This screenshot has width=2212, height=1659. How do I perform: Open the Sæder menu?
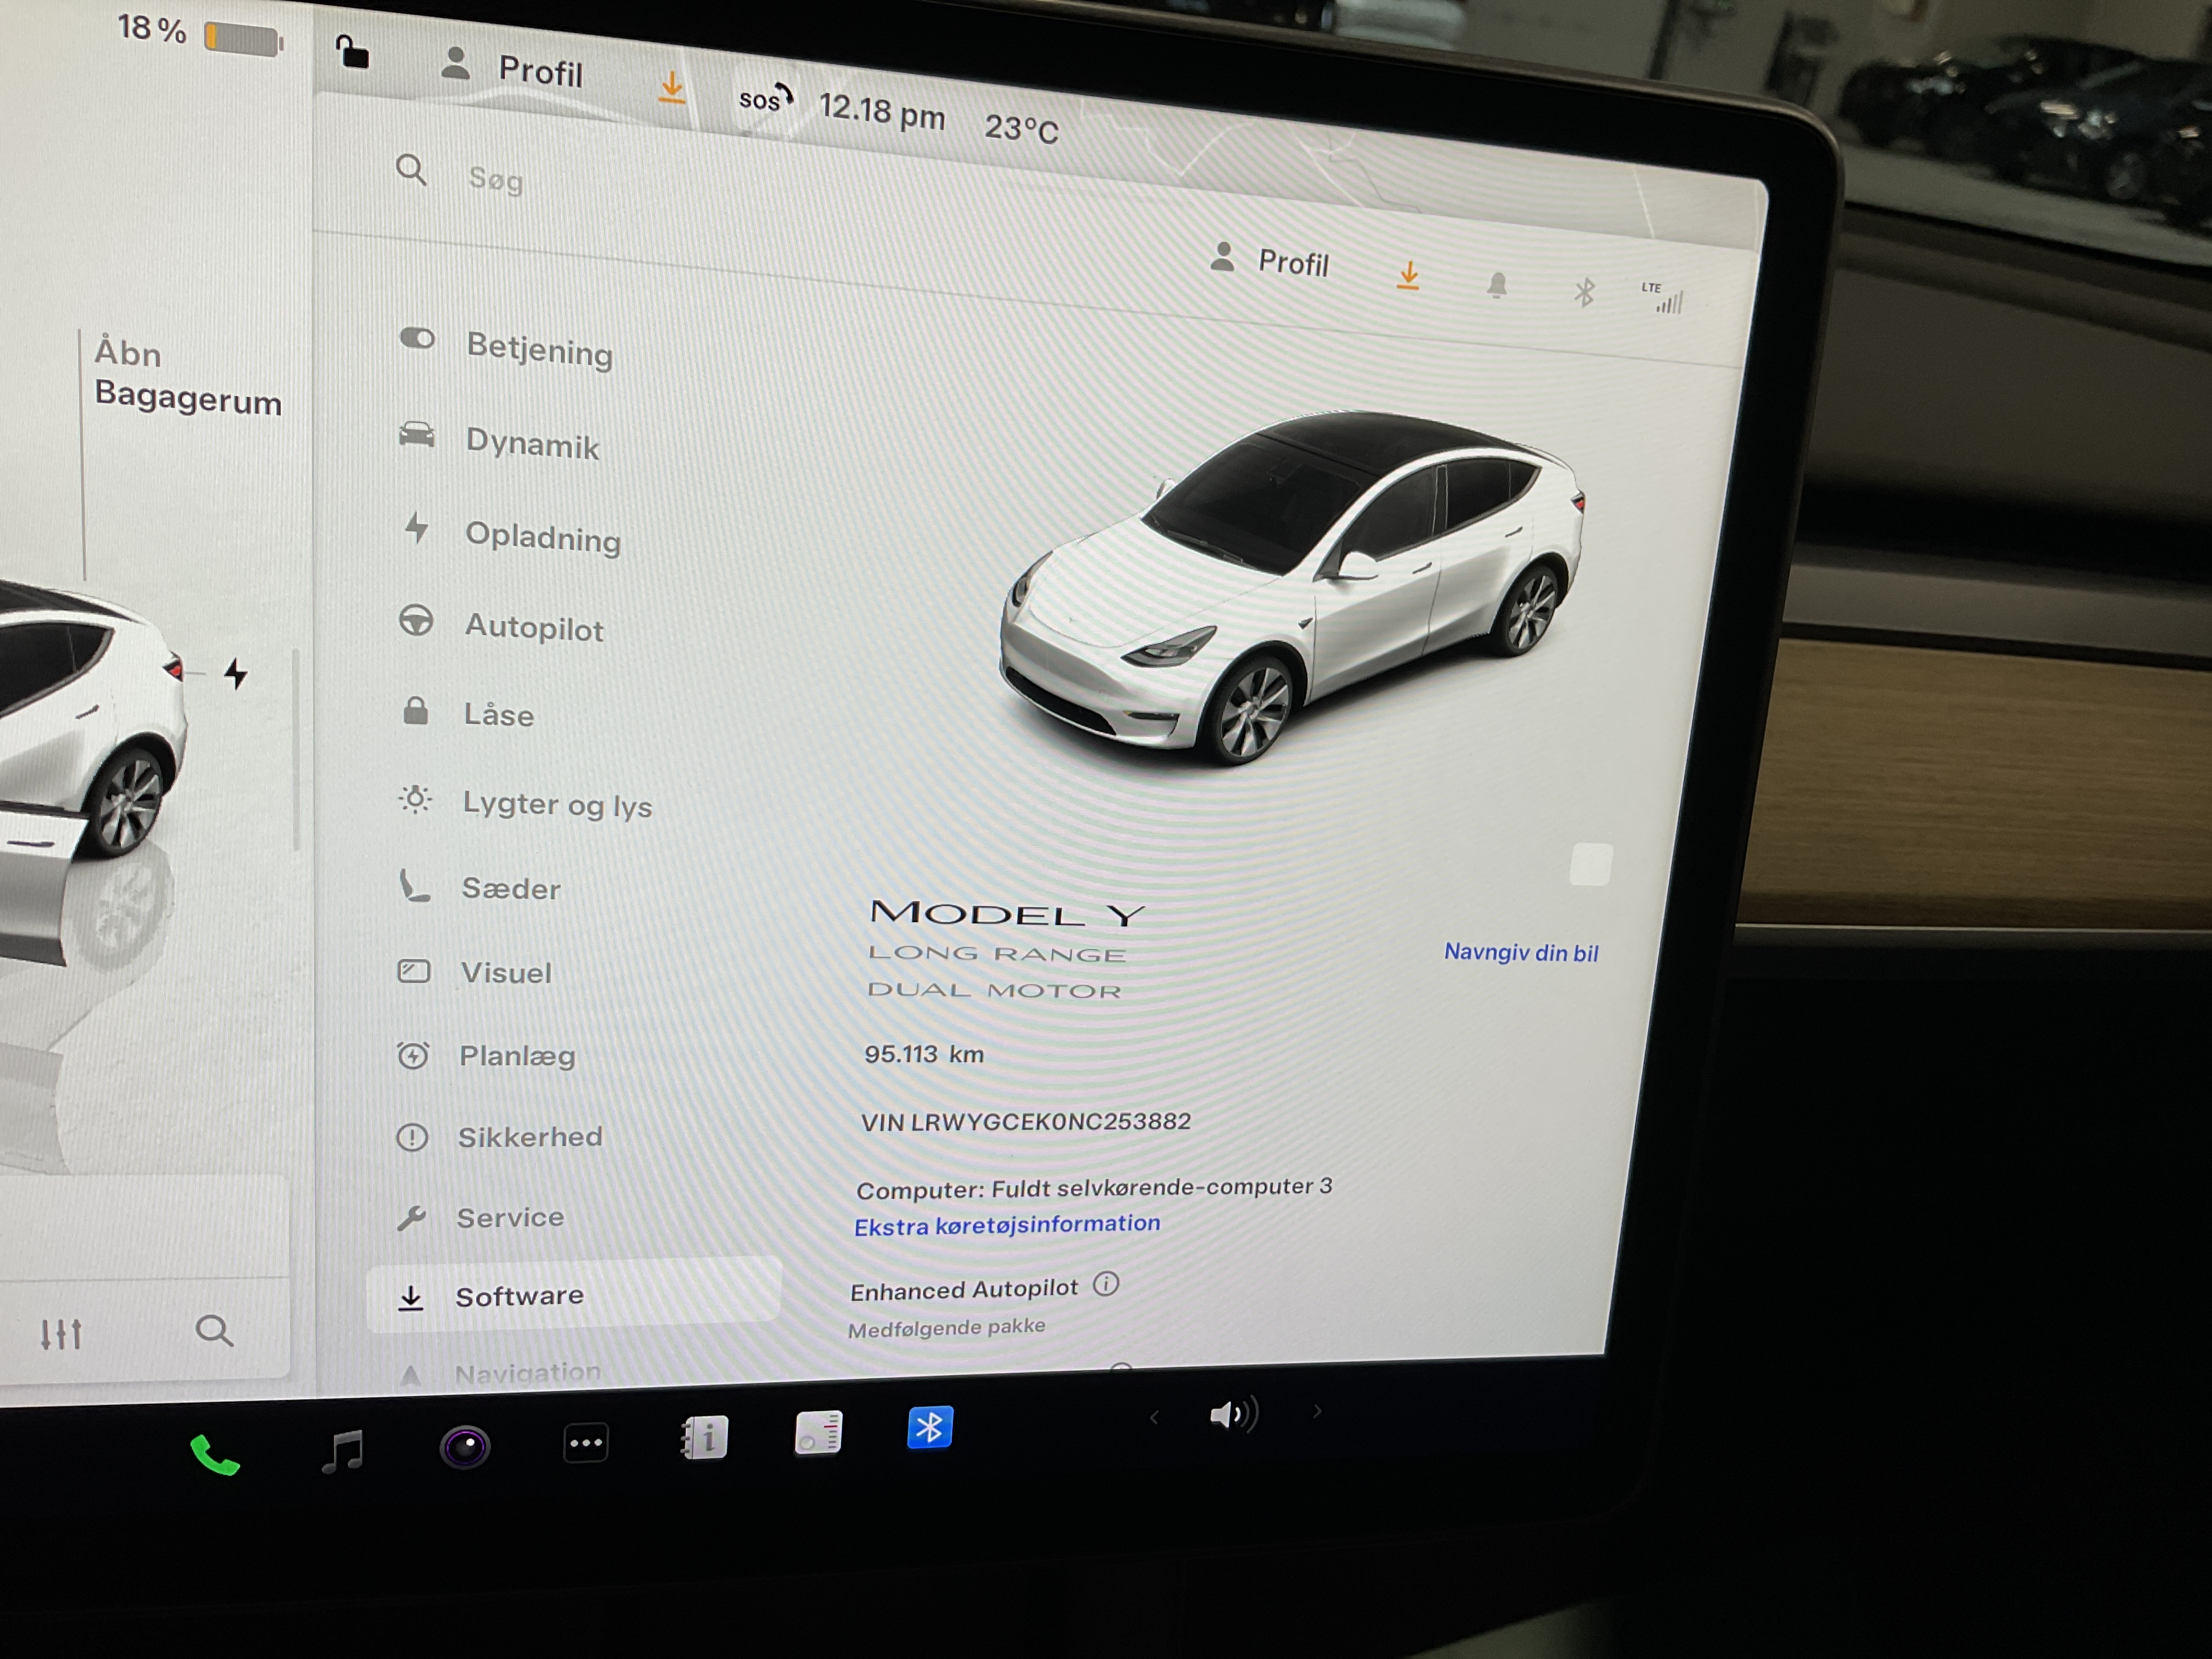479,887
